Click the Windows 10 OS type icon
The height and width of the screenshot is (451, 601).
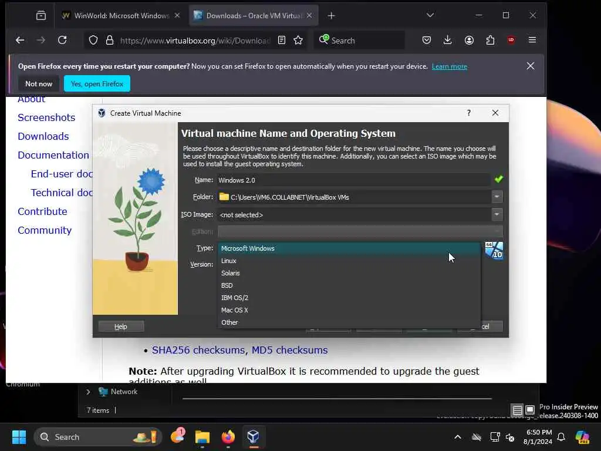(494, 250)
